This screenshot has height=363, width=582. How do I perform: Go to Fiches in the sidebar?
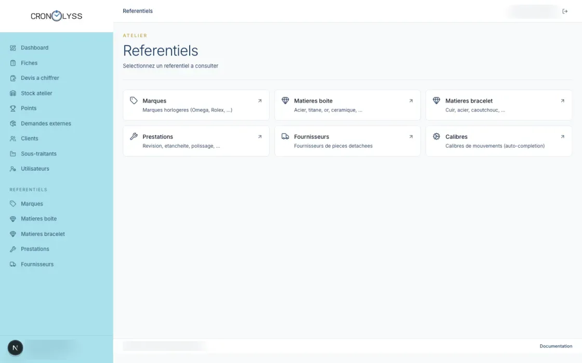(x=29, y=63)
